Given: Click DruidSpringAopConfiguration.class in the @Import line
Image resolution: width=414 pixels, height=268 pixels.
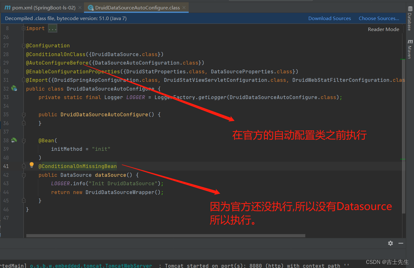Looking at the screenshot, I should [106, 80].
